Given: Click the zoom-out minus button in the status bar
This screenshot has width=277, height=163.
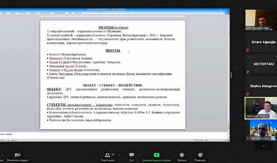Looking at the screenshot, I should tap(210, 140).
